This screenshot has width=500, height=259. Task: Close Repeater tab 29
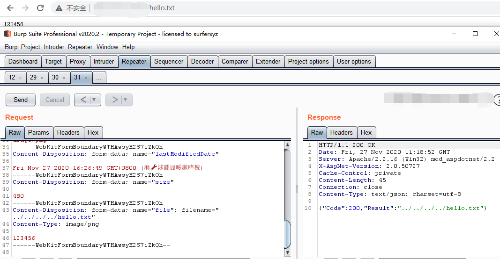coord(42,78)
